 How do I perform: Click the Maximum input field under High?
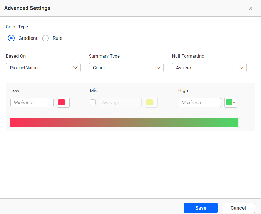point(199,102)
